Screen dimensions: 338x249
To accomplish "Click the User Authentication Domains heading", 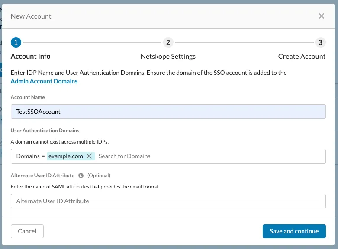I will tap(45, 130).
